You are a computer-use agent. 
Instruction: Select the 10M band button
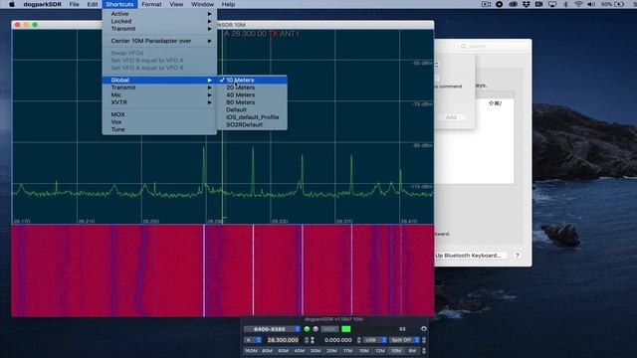pyautogui.click(x=396, y=351)
